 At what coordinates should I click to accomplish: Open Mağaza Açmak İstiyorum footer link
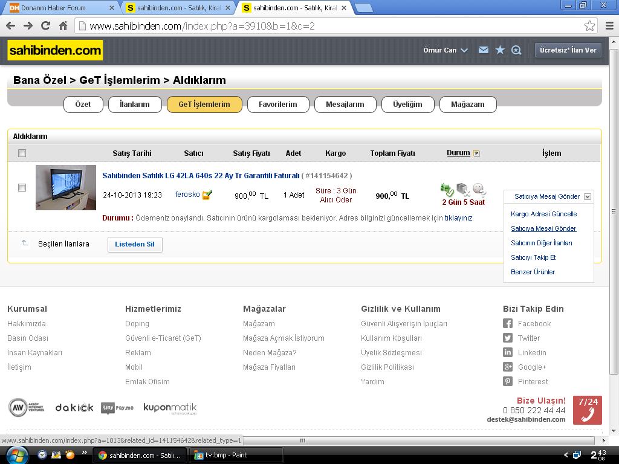[x=284, y=338]
